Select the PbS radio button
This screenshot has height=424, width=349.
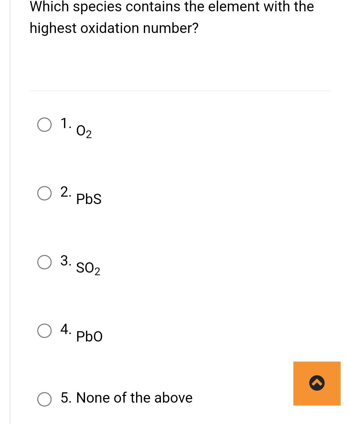point(44,193)
